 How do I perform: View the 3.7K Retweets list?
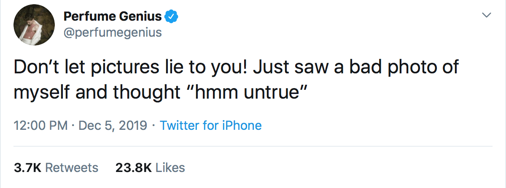[56, 168]
